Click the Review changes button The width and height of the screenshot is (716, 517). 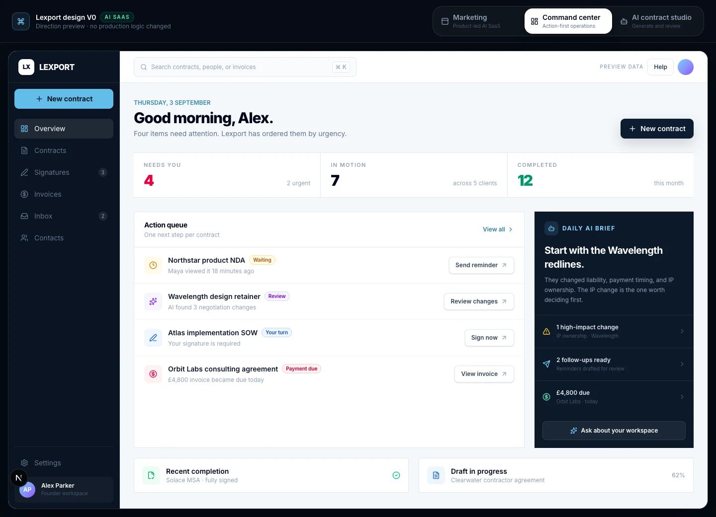pyautogui.click(x=479, y=301)
